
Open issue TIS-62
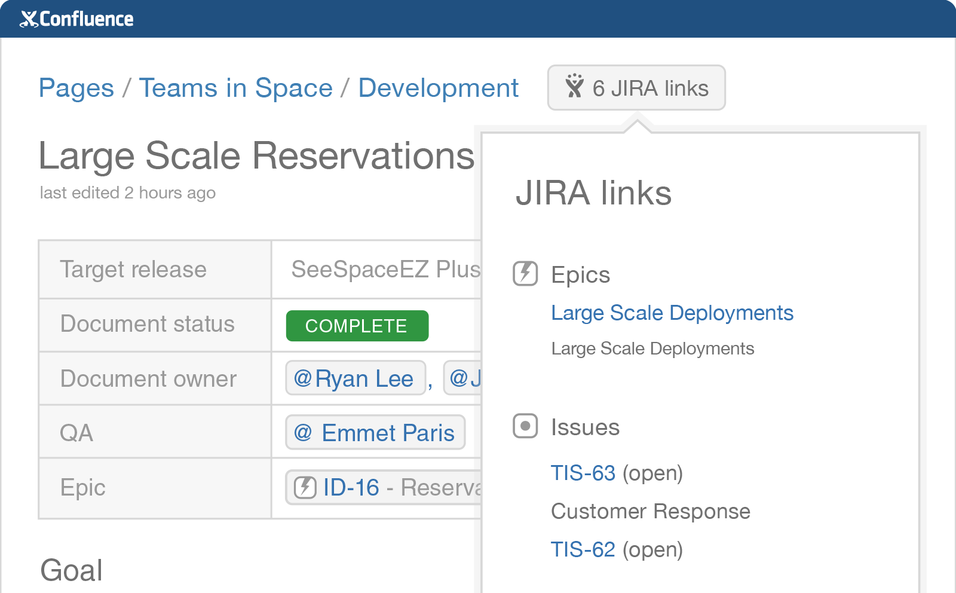click(583, 549)
